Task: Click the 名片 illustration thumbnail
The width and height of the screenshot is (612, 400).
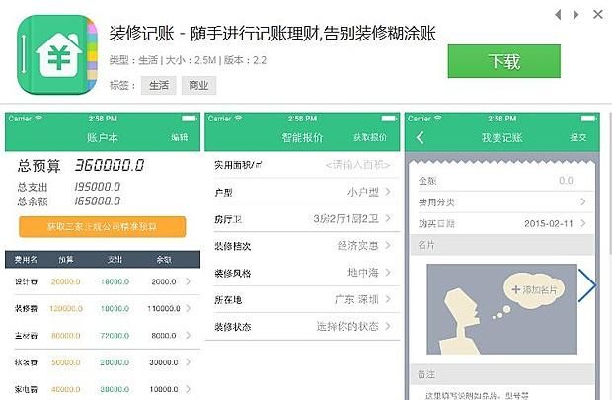Action: pyautogui.click(x=501, y=309)
